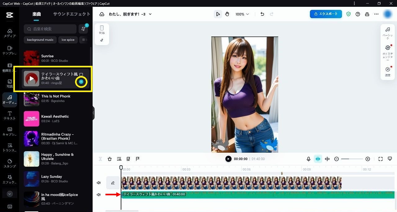Delete the selected clip with the trash icon

click(109, 159)
